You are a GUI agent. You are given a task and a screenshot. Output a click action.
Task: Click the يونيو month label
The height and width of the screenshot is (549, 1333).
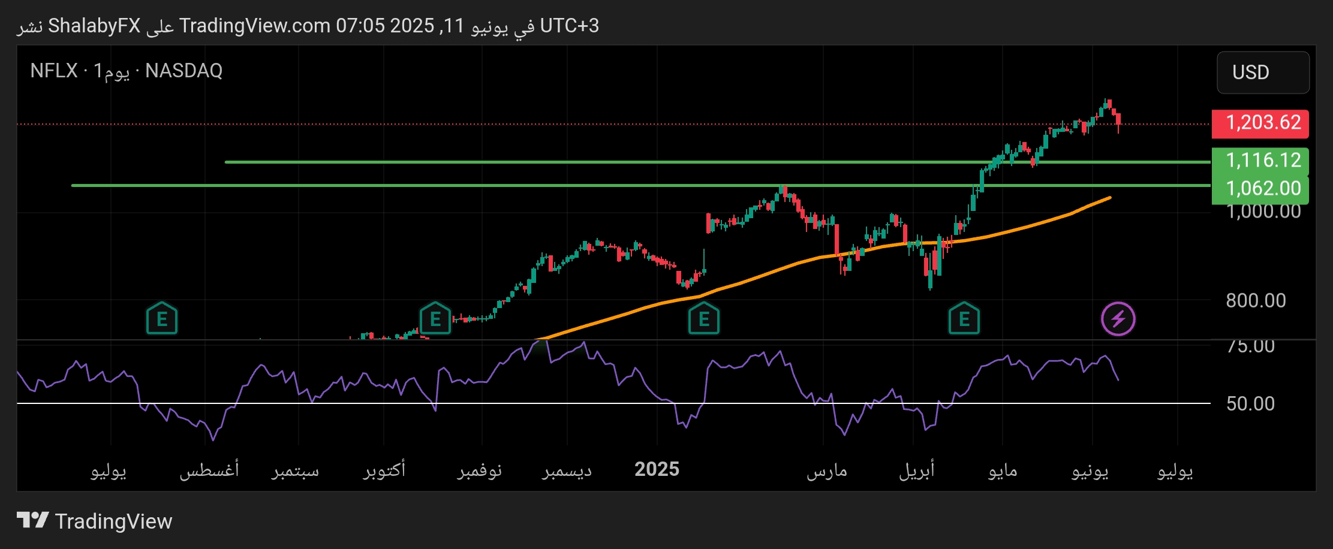pyautogui.click(x=1090, y=470)
